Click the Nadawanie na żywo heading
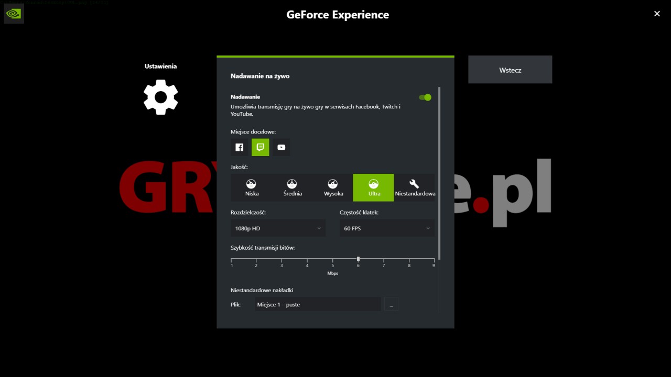This screenshot has width=671, height=377. coord(260,76)
